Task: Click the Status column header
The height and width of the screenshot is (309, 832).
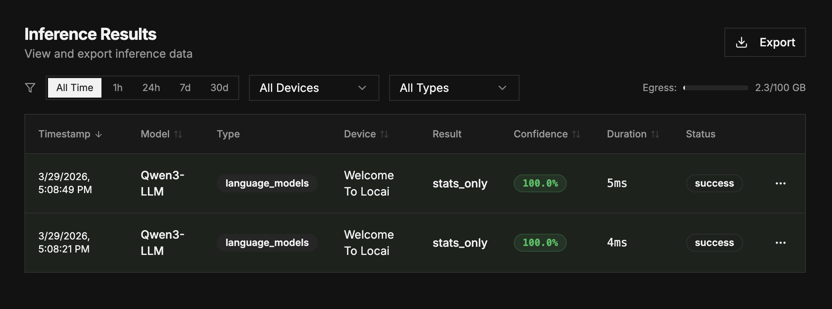Action: [700, 134]
